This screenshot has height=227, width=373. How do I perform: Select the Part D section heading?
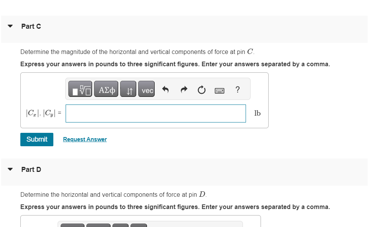[31, 170]
